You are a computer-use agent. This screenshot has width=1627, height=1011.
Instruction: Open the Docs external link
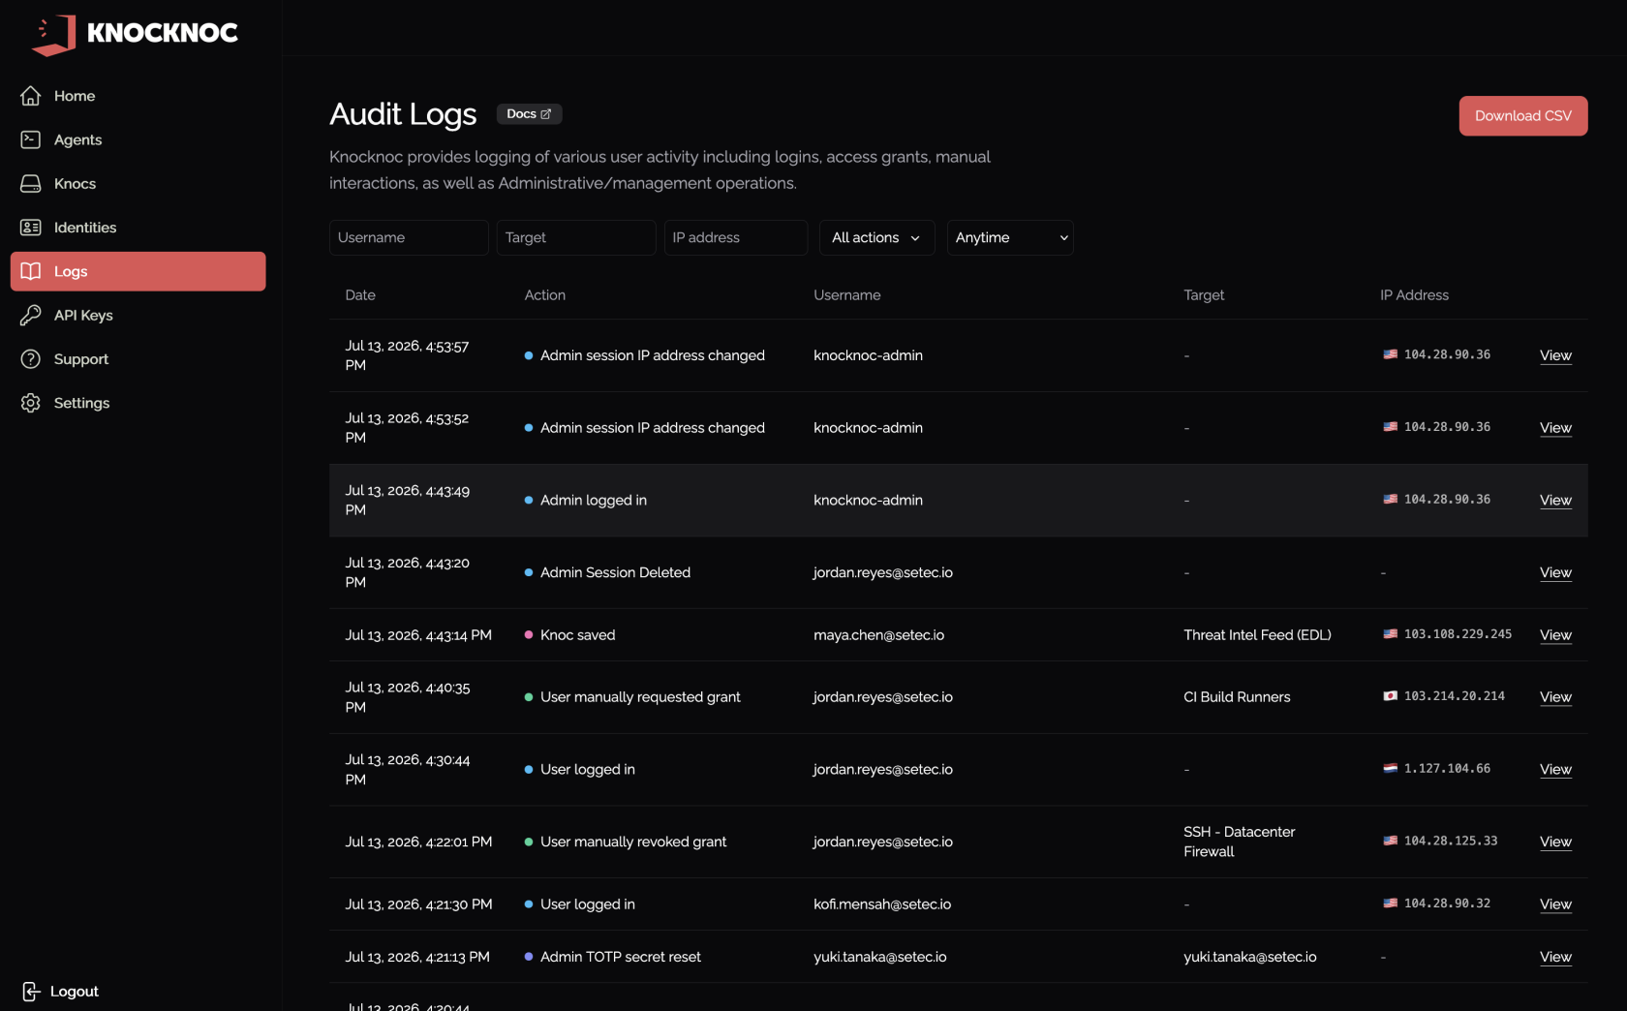tap(529, 114)
